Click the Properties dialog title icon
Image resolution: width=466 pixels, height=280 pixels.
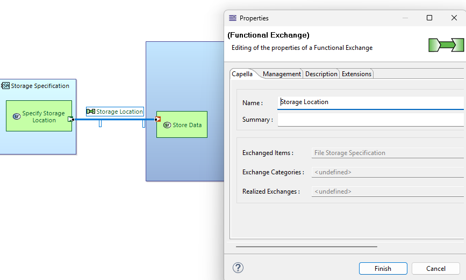[x=233, y=18]
